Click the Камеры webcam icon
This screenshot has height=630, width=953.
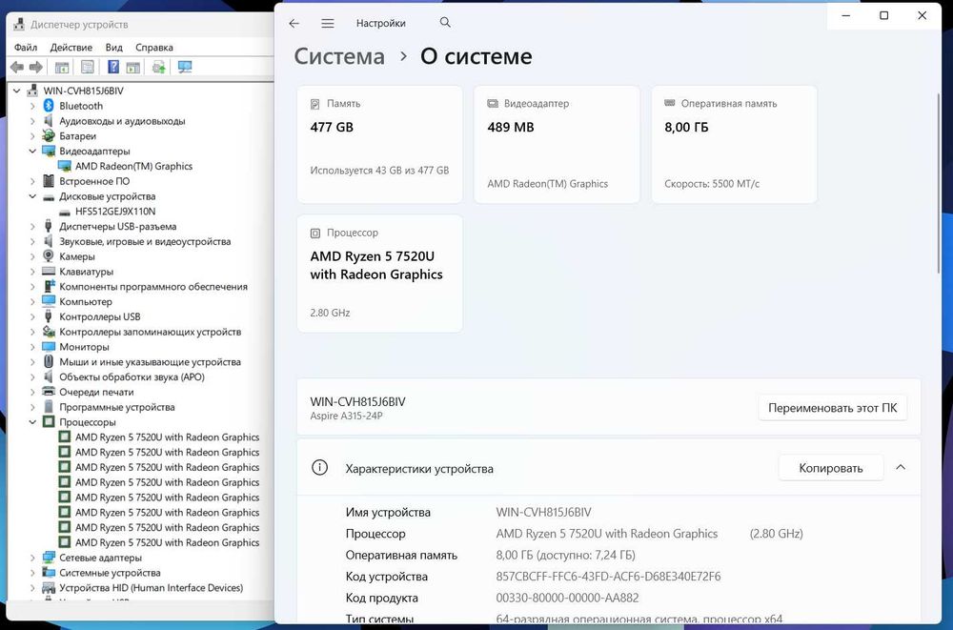49,256
